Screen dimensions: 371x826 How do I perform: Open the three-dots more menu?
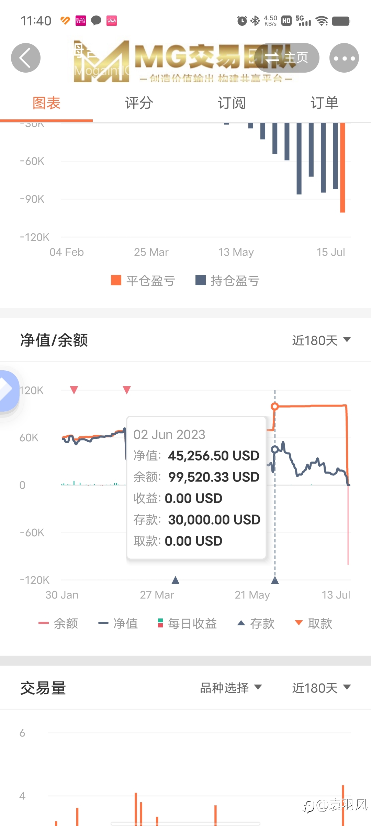coord(344,57)
